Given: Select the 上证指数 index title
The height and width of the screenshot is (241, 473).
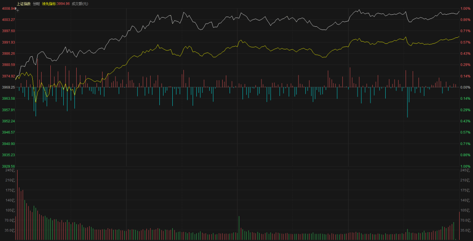Looking at the screenshot, I should click(24, 4).
